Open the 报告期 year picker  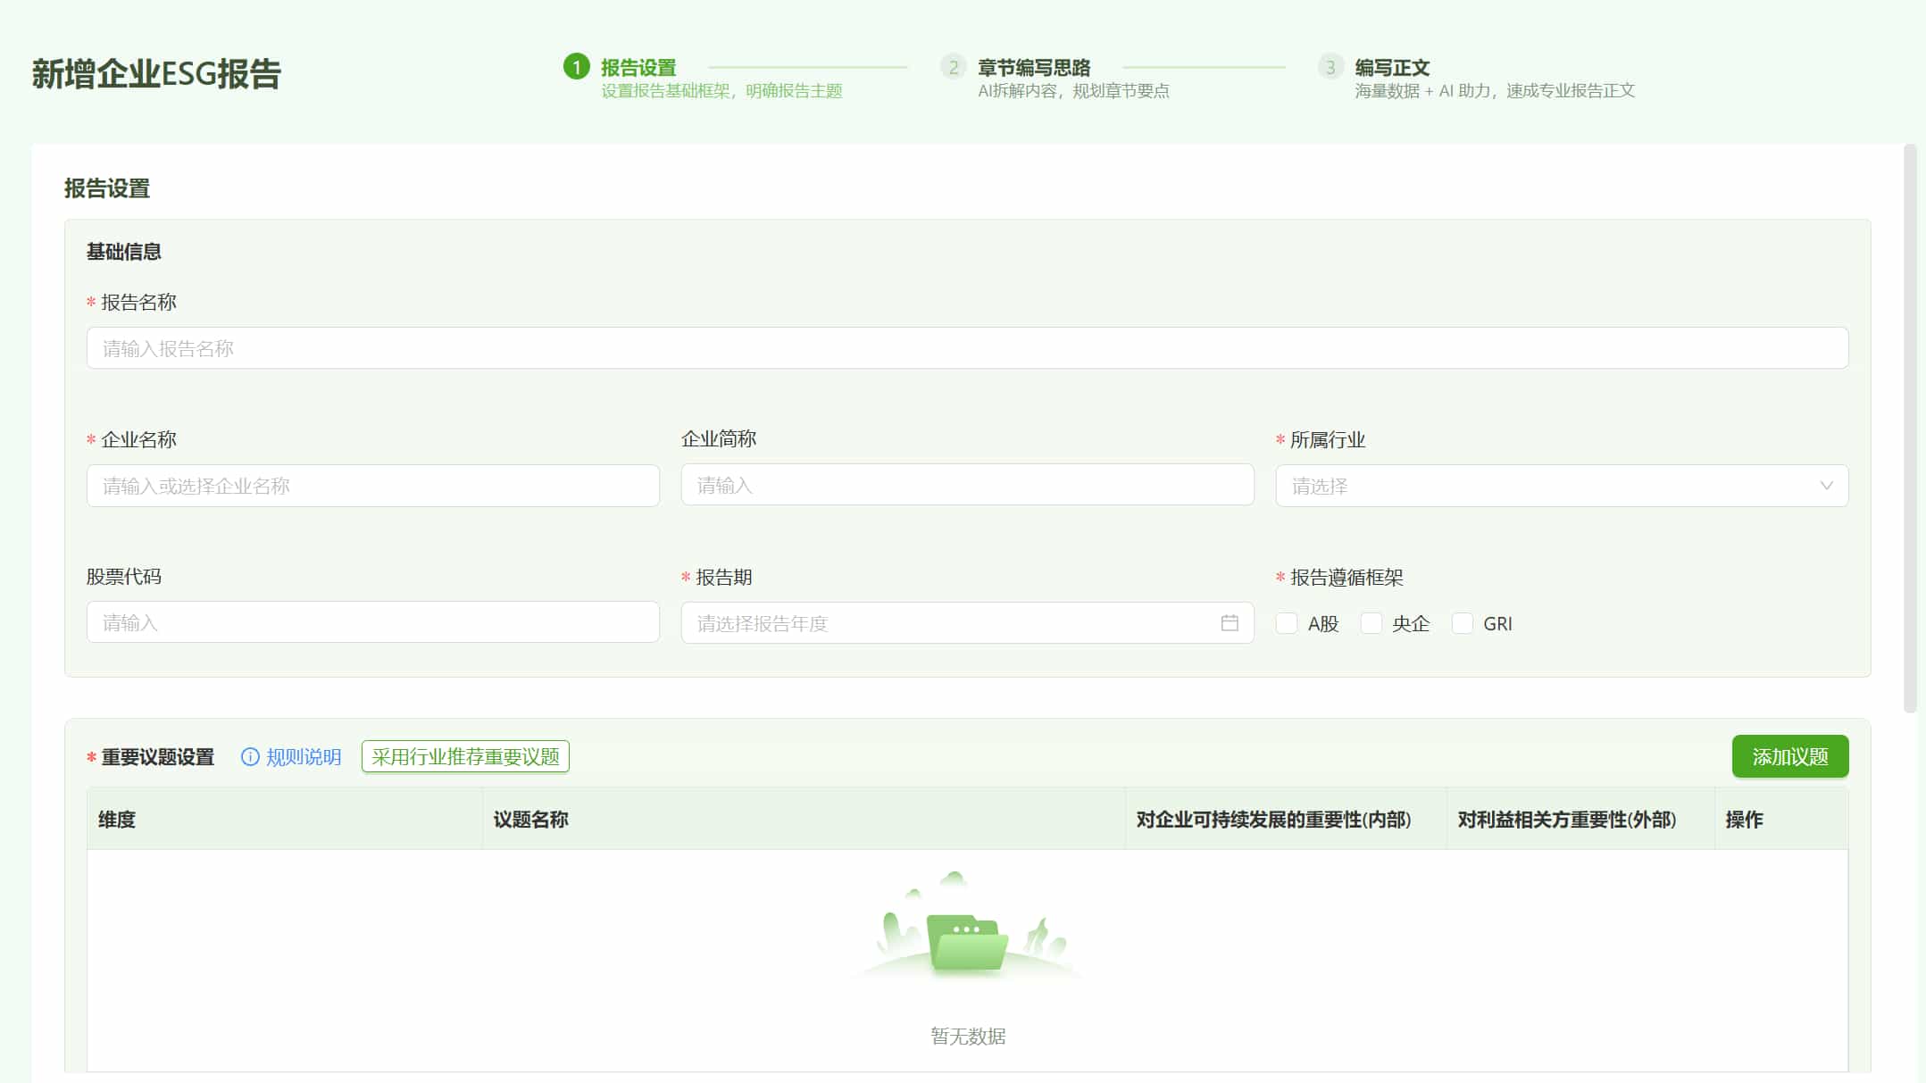(964, 622)
